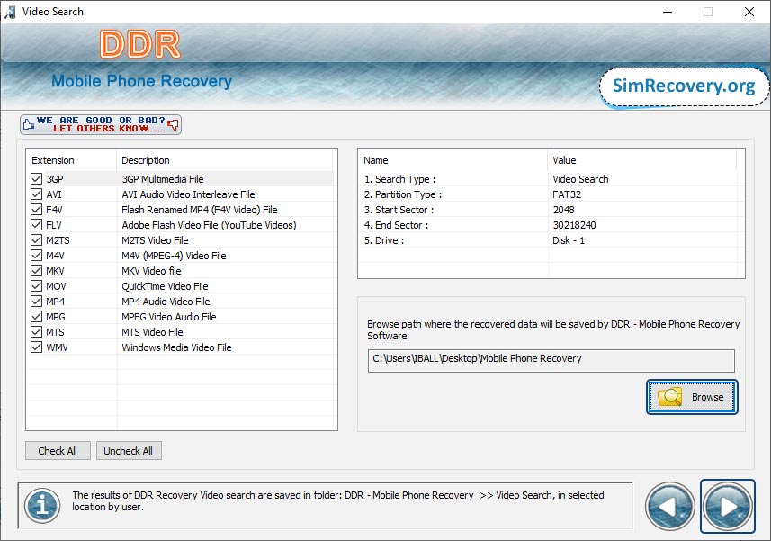This screenshot has height=541, width=771.
Task: Uncheck the F4V extension checkbox
Action: click(x=36, y=209)
